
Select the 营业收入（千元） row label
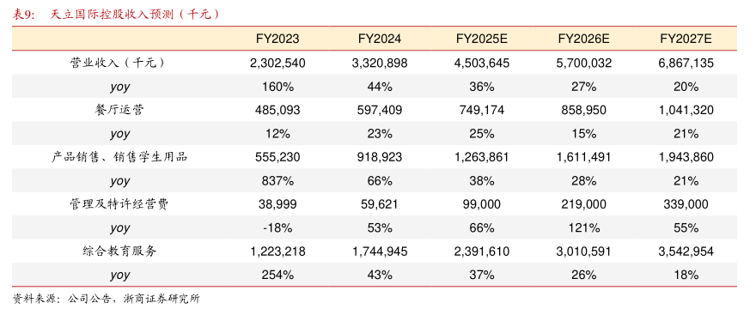[x=119, y=63]
